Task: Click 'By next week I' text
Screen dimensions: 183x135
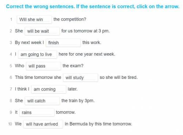Action: click(x=29, y=43)
